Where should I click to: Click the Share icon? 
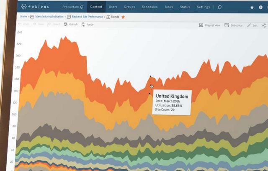click(264, 26)
